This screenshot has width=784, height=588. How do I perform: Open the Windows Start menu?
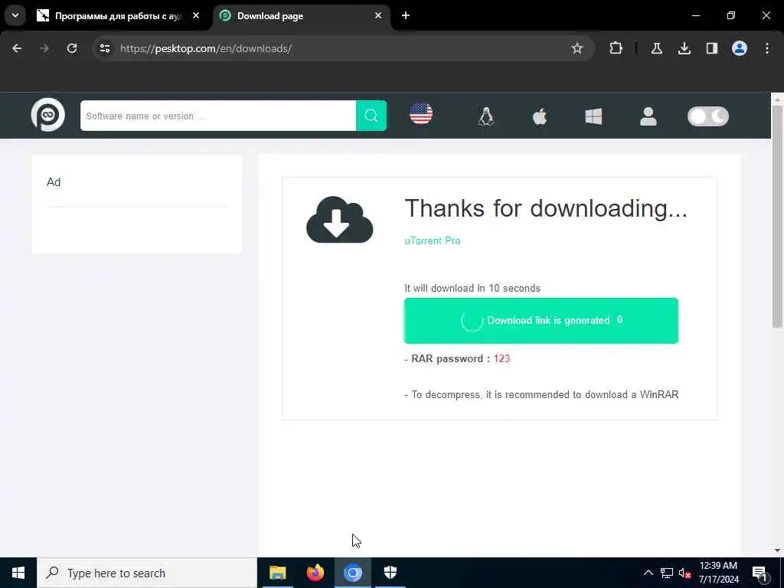click(18, 573)
